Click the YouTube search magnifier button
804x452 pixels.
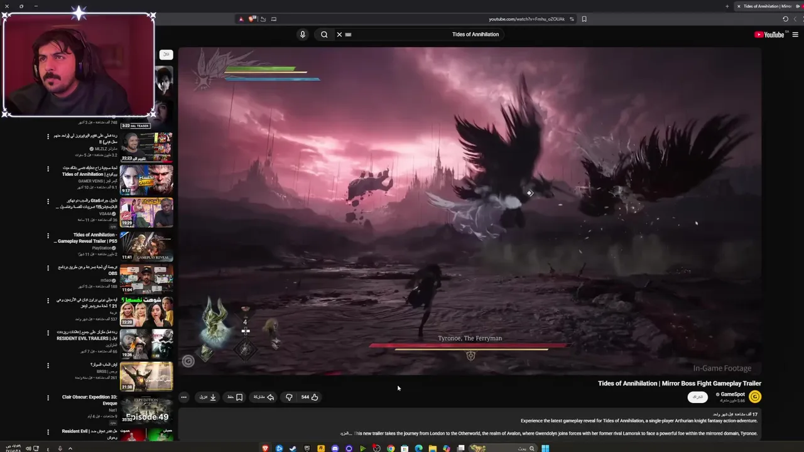tap(324, 35)
